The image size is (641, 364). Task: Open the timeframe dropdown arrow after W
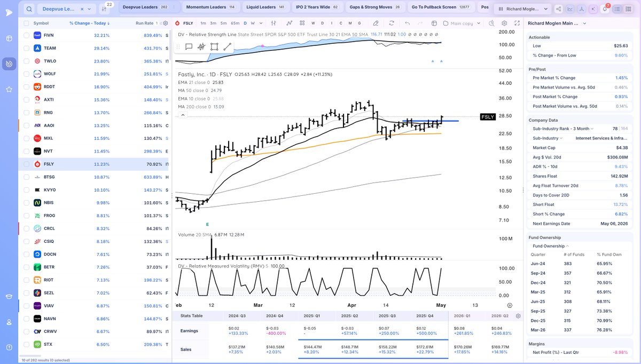(x=260, y=23)
